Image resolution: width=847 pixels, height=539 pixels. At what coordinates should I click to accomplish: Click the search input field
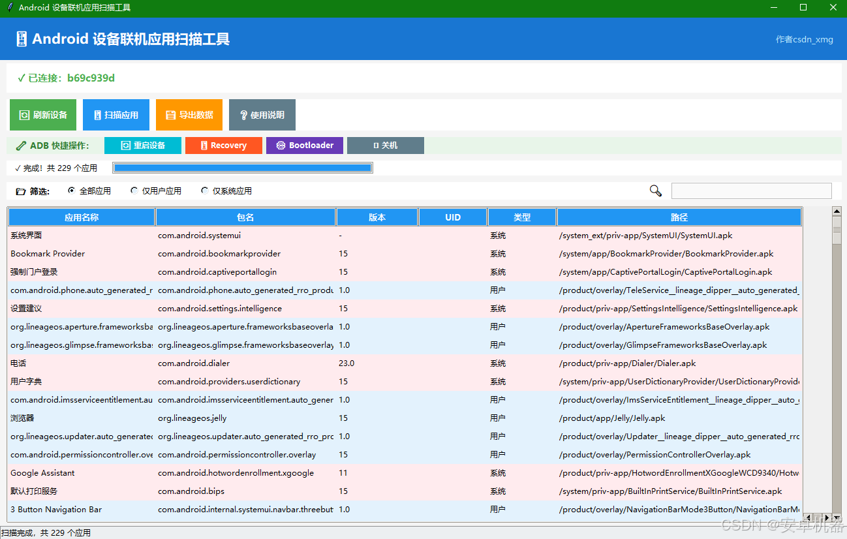752,191
